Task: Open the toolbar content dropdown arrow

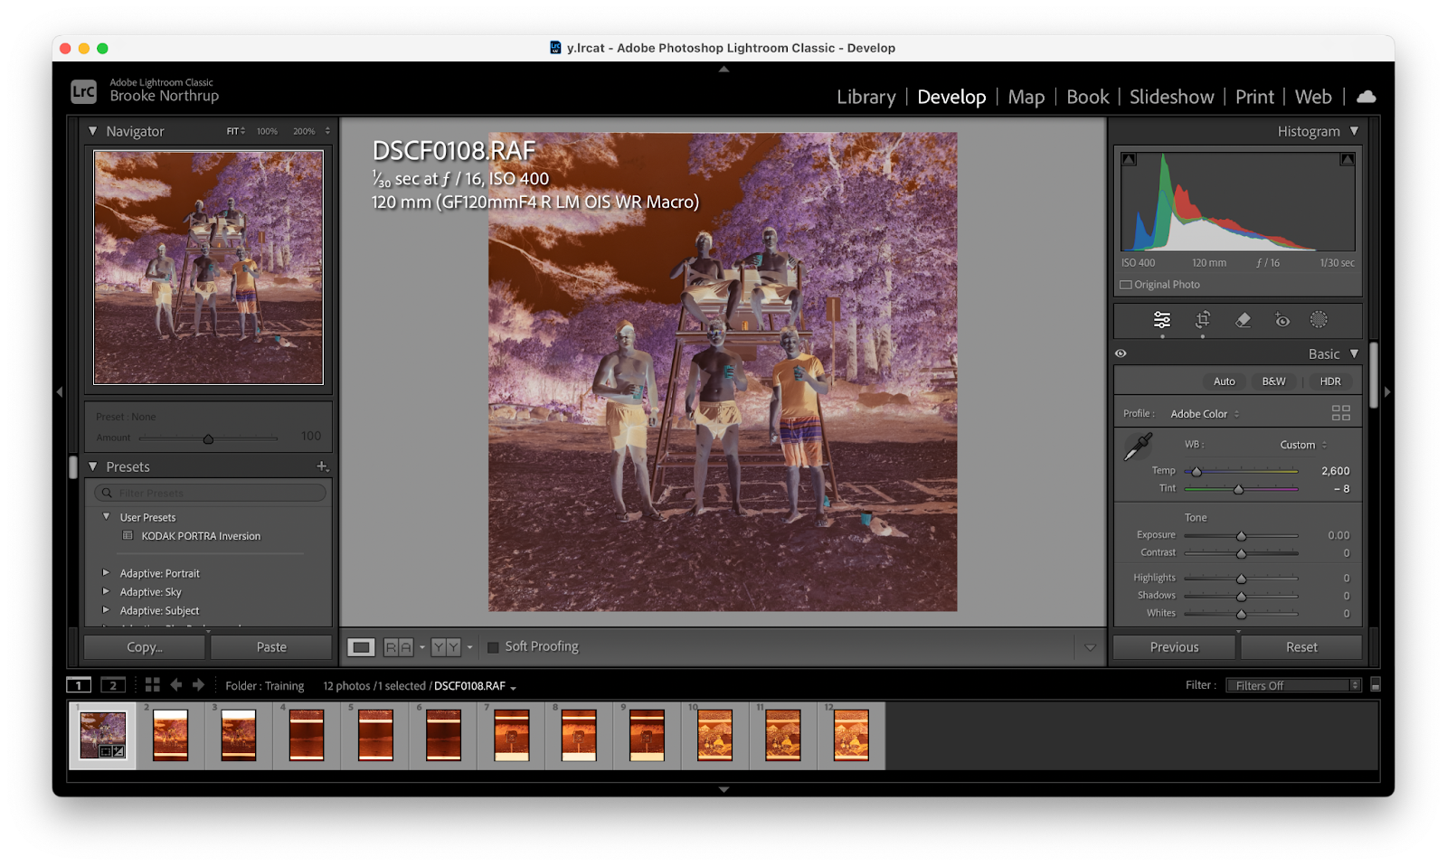Action: [x=1090, y=647]
